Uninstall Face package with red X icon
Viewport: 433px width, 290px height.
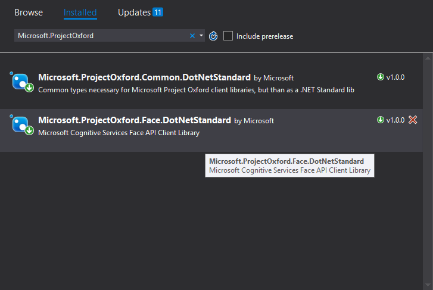[413, 120]
